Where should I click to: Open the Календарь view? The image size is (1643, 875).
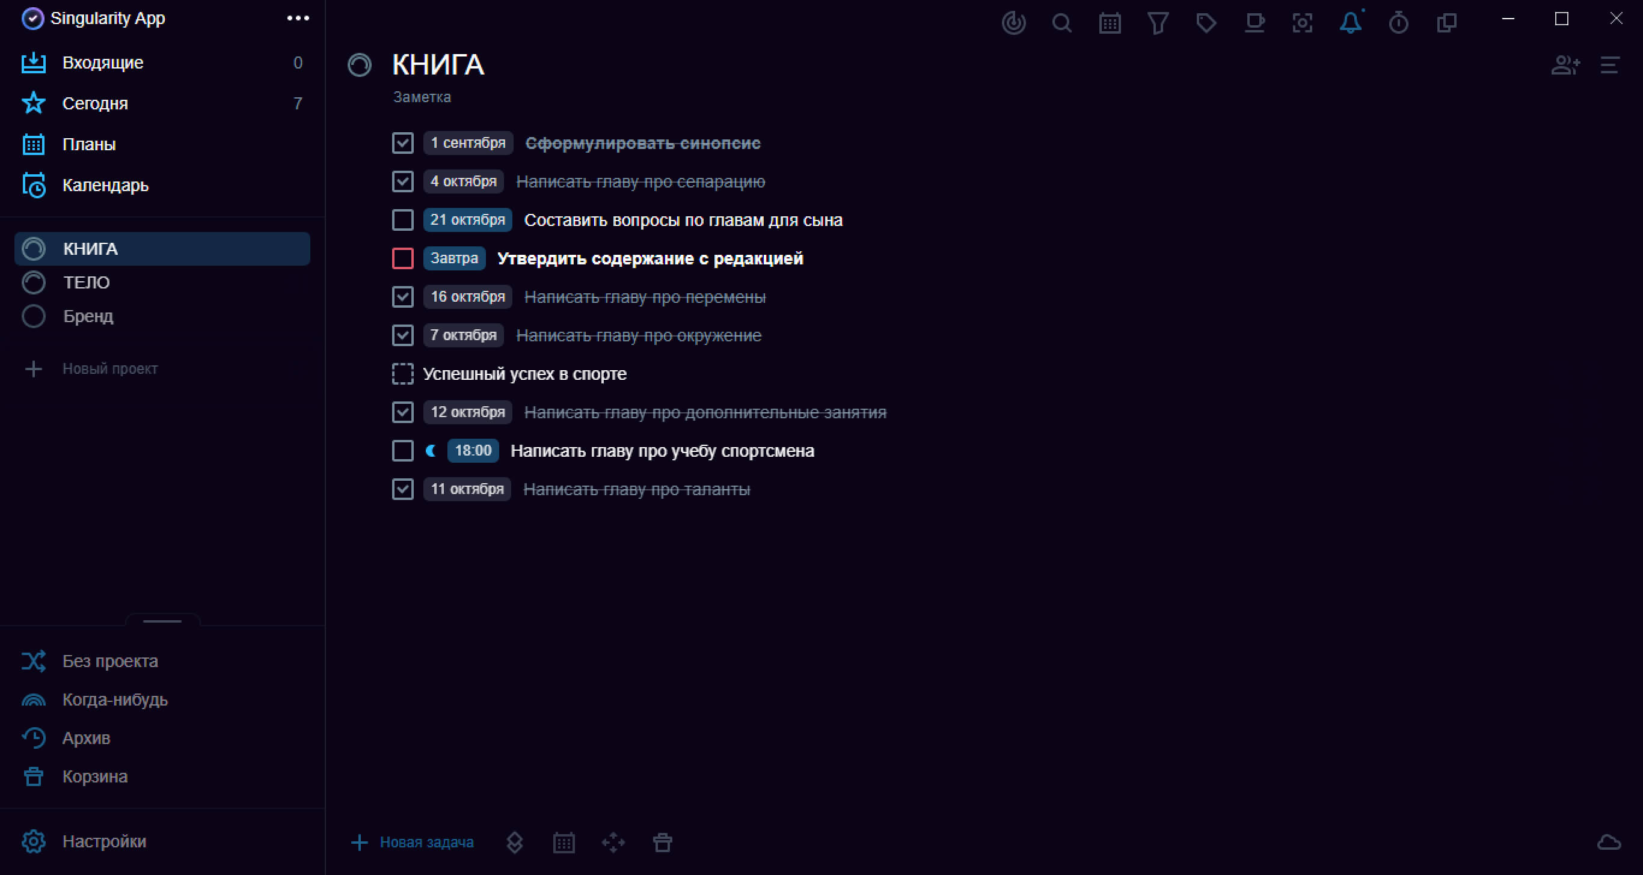[x=162, y=185]
